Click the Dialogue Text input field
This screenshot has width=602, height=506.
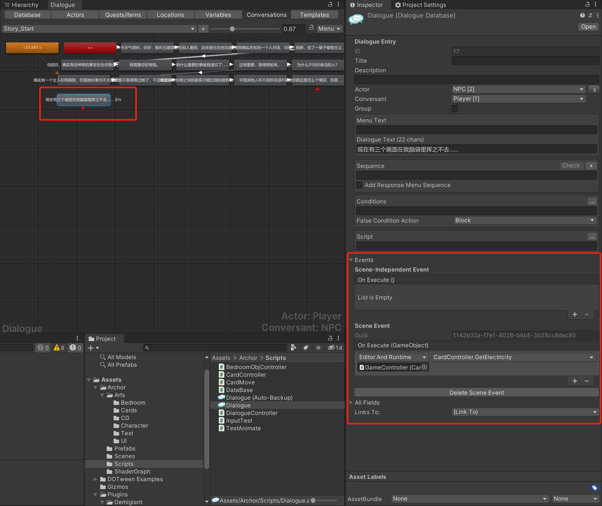tap(476, 150)
